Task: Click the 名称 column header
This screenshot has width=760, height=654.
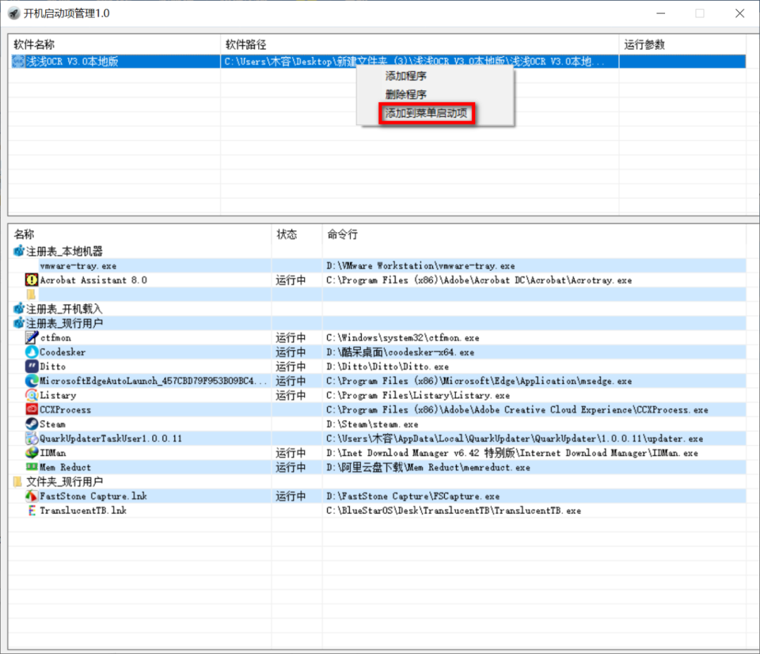Action: coord(24,234)
